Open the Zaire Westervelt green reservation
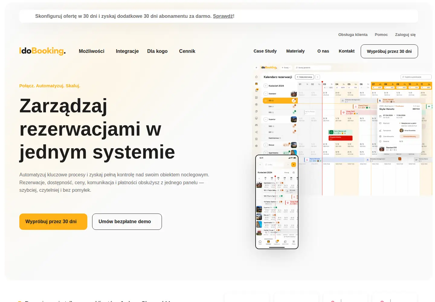 click(x=340, y=132)
